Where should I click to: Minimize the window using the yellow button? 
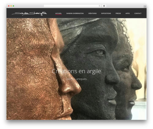click(x=11, y=6)
